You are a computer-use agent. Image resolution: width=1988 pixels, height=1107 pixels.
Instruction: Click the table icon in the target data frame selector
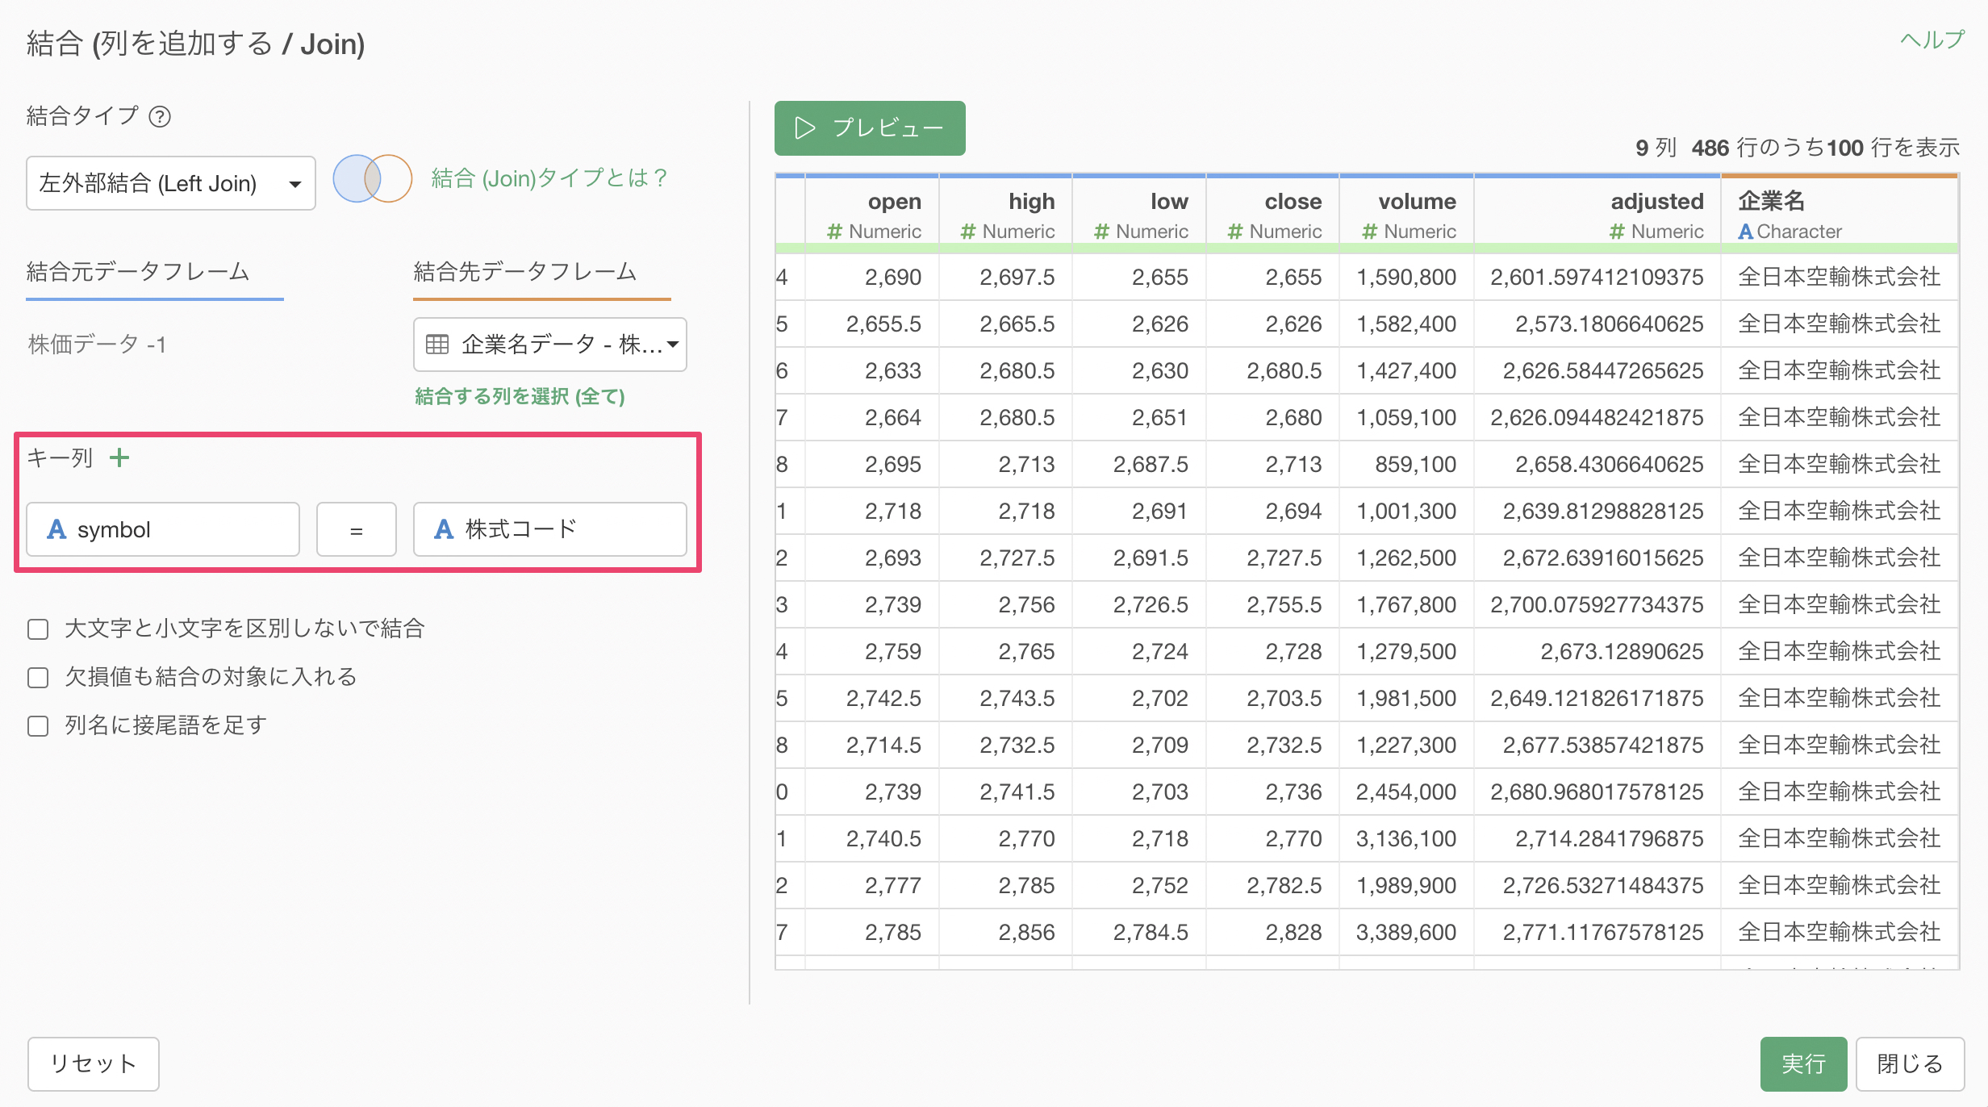pos(436,345)
